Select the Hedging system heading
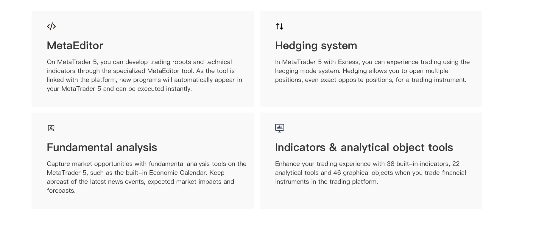 pos(316,46)
